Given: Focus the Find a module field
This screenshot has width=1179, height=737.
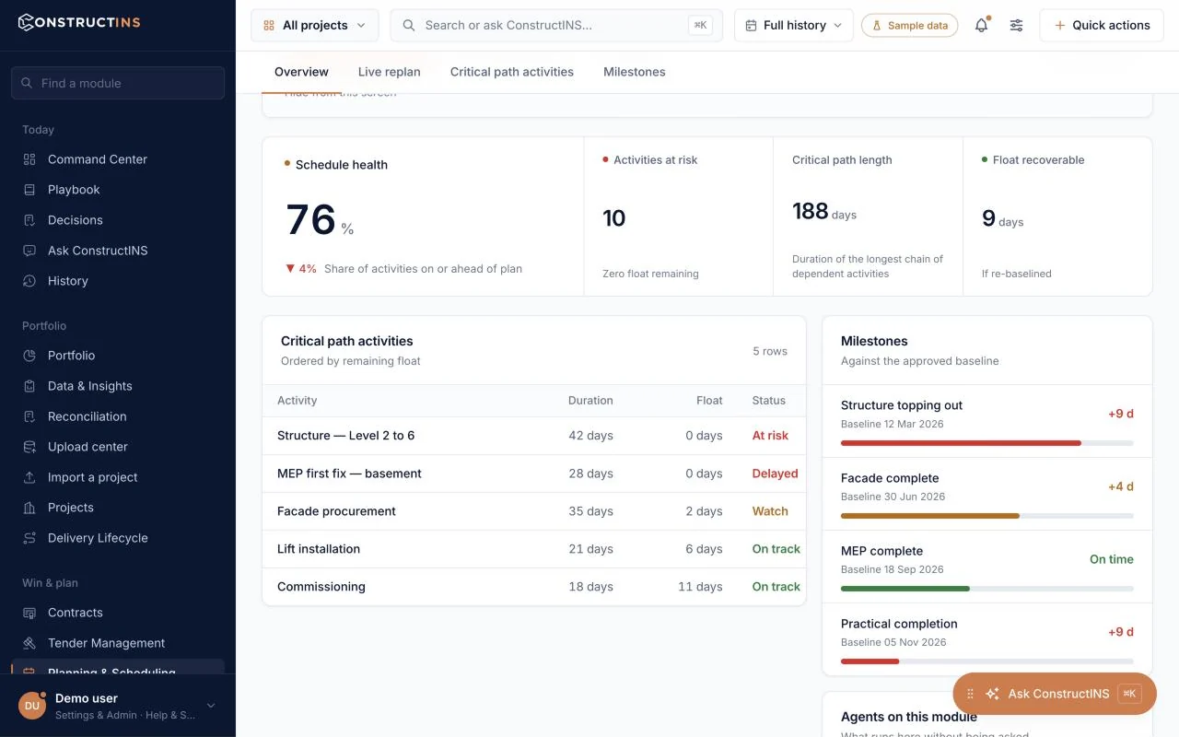Looking at the screenshot, I should coord(118,83).
